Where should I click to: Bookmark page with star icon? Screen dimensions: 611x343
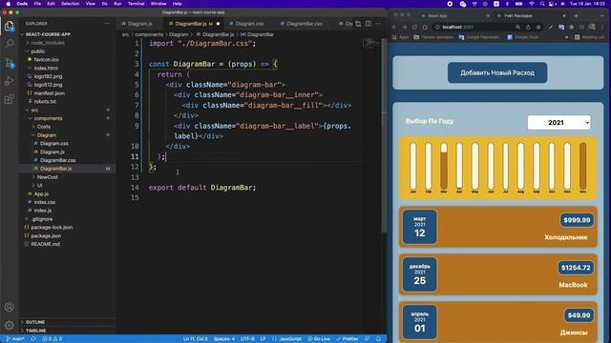click(x=538, y=27)
